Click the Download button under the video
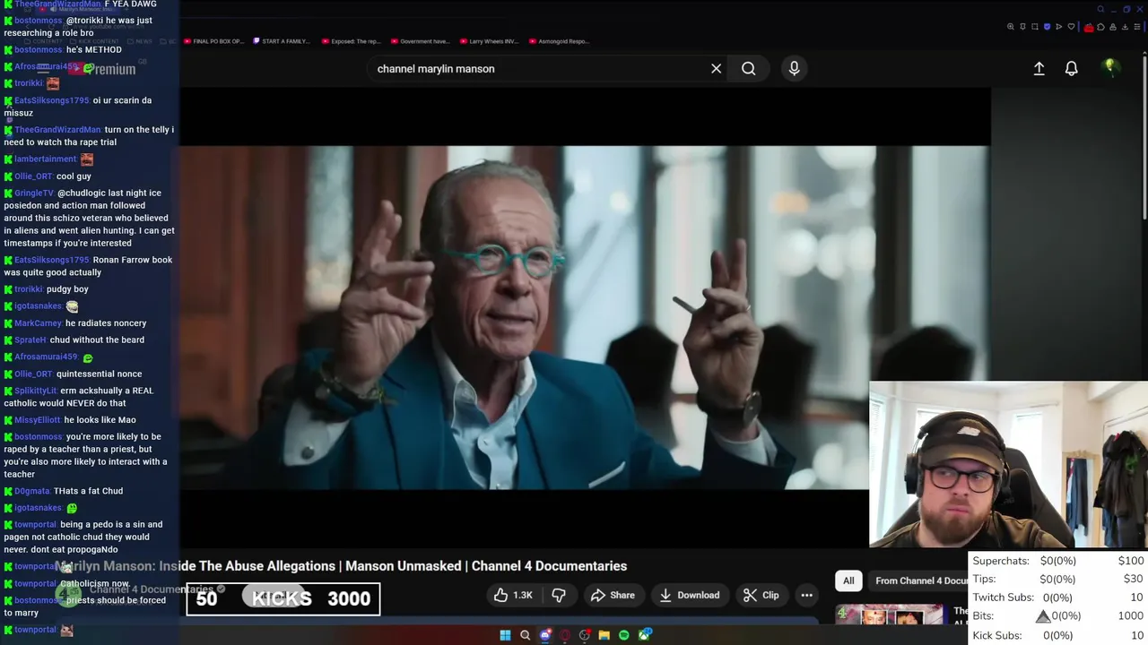The height and width of the screenshot is (645, 1148). point(689,595)
